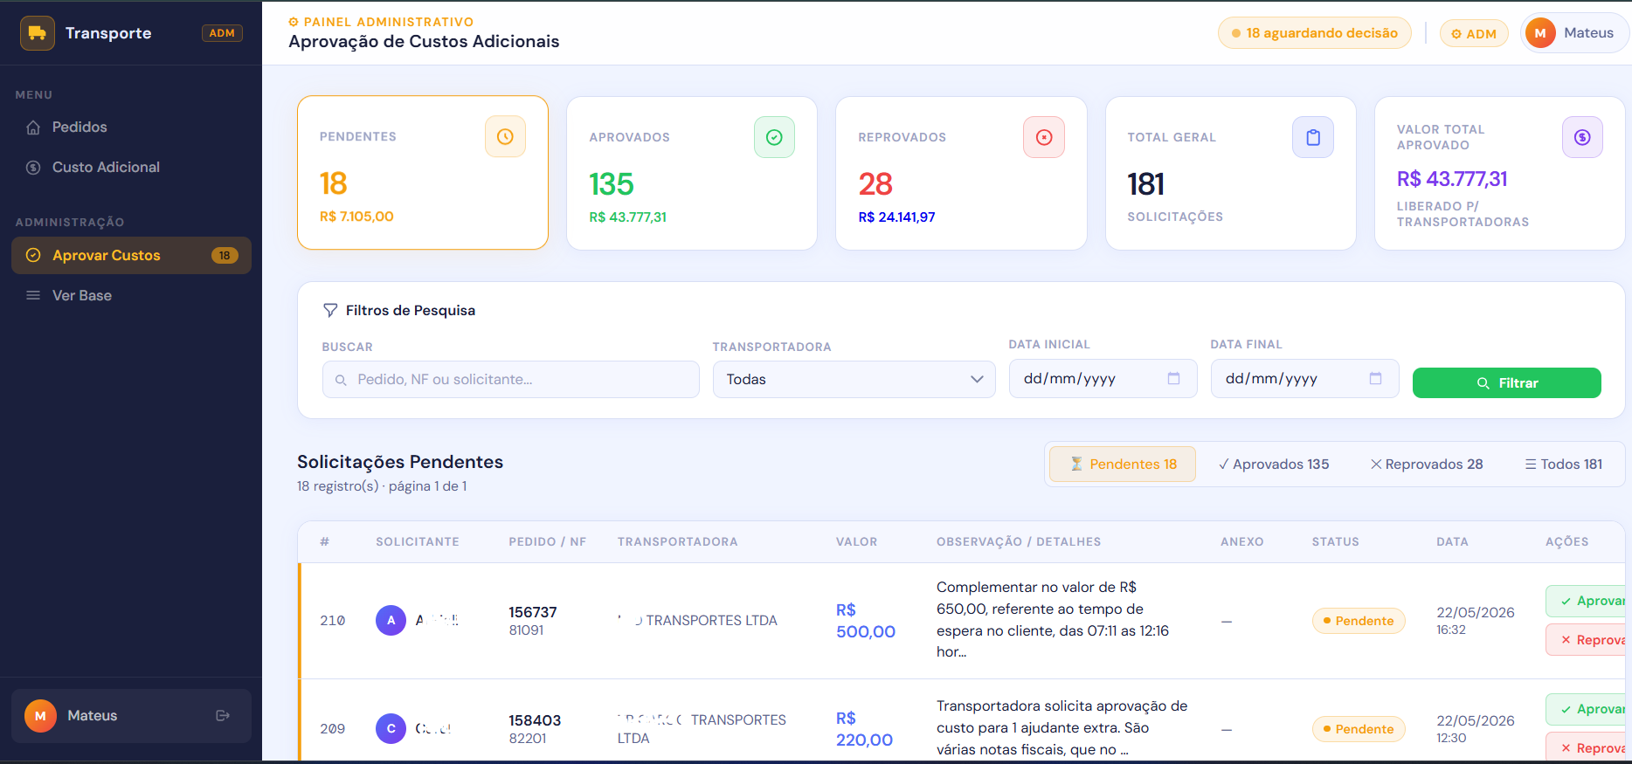Select the Pendentes 18 summary card
The width and height of the screenshot is (1632, 764).
pos(423,173)
